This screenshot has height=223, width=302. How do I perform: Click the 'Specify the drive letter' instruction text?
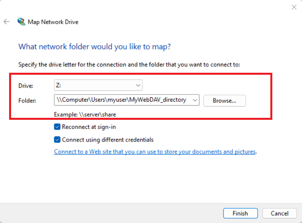click(129, 64)
